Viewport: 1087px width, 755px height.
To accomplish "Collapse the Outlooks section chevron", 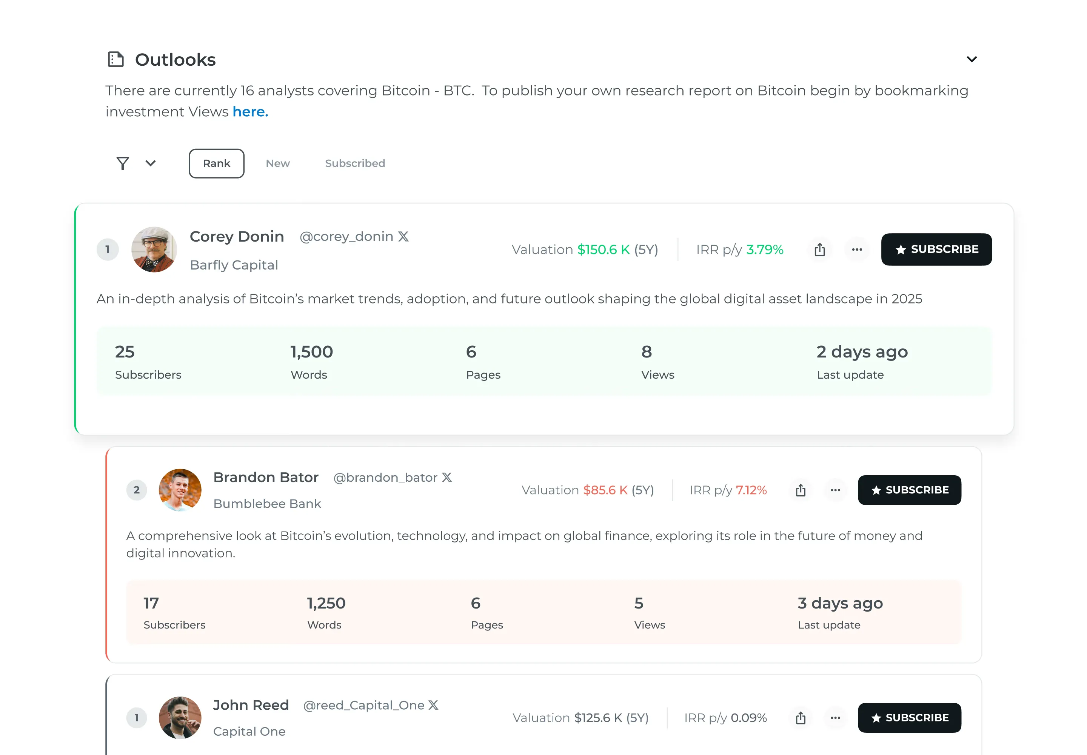I will point(972,59).
